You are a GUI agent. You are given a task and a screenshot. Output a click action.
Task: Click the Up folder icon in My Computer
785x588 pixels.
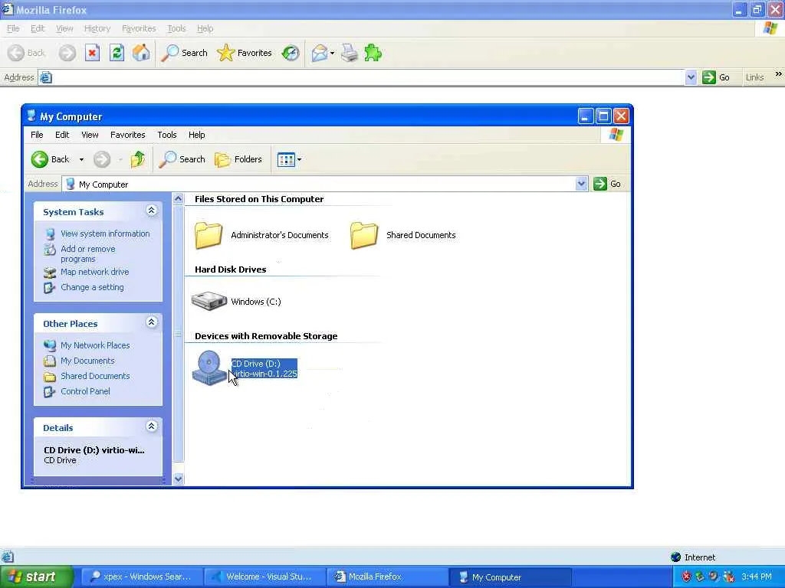click(138, 159)
